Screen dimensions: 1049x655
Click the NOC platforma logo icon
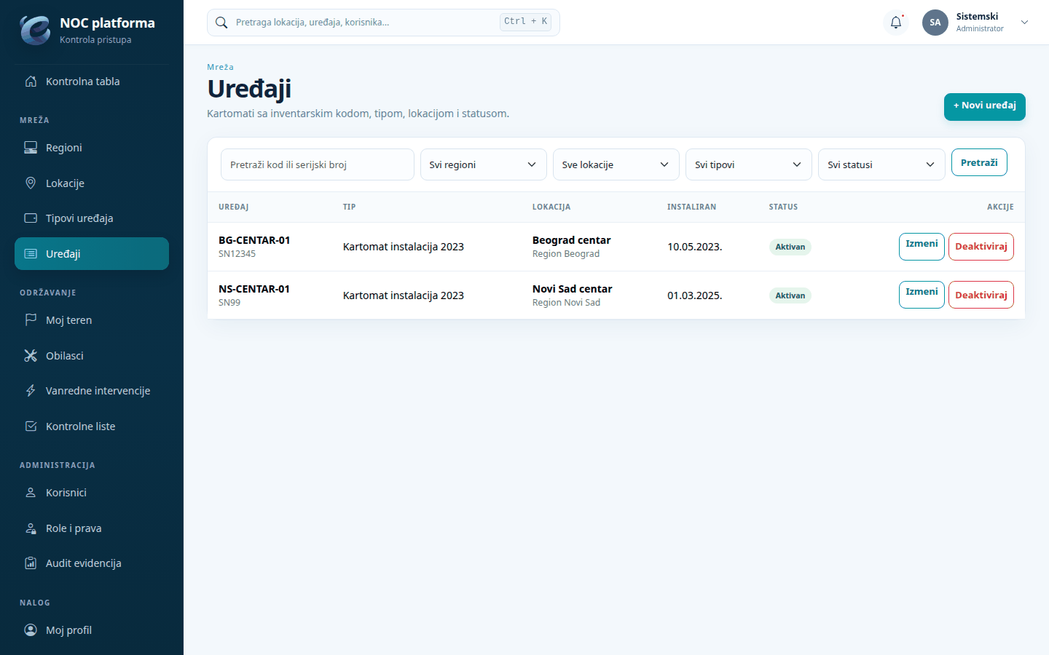tap(35, 30)
